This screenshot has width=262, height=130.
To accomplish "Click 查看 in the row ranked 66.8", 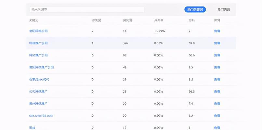I will tap(217, 92).
